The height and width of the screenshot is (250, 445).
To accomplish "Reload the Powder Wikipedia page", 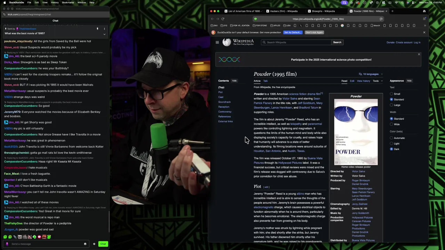I will pyautogui.click(x=223, y=19).
